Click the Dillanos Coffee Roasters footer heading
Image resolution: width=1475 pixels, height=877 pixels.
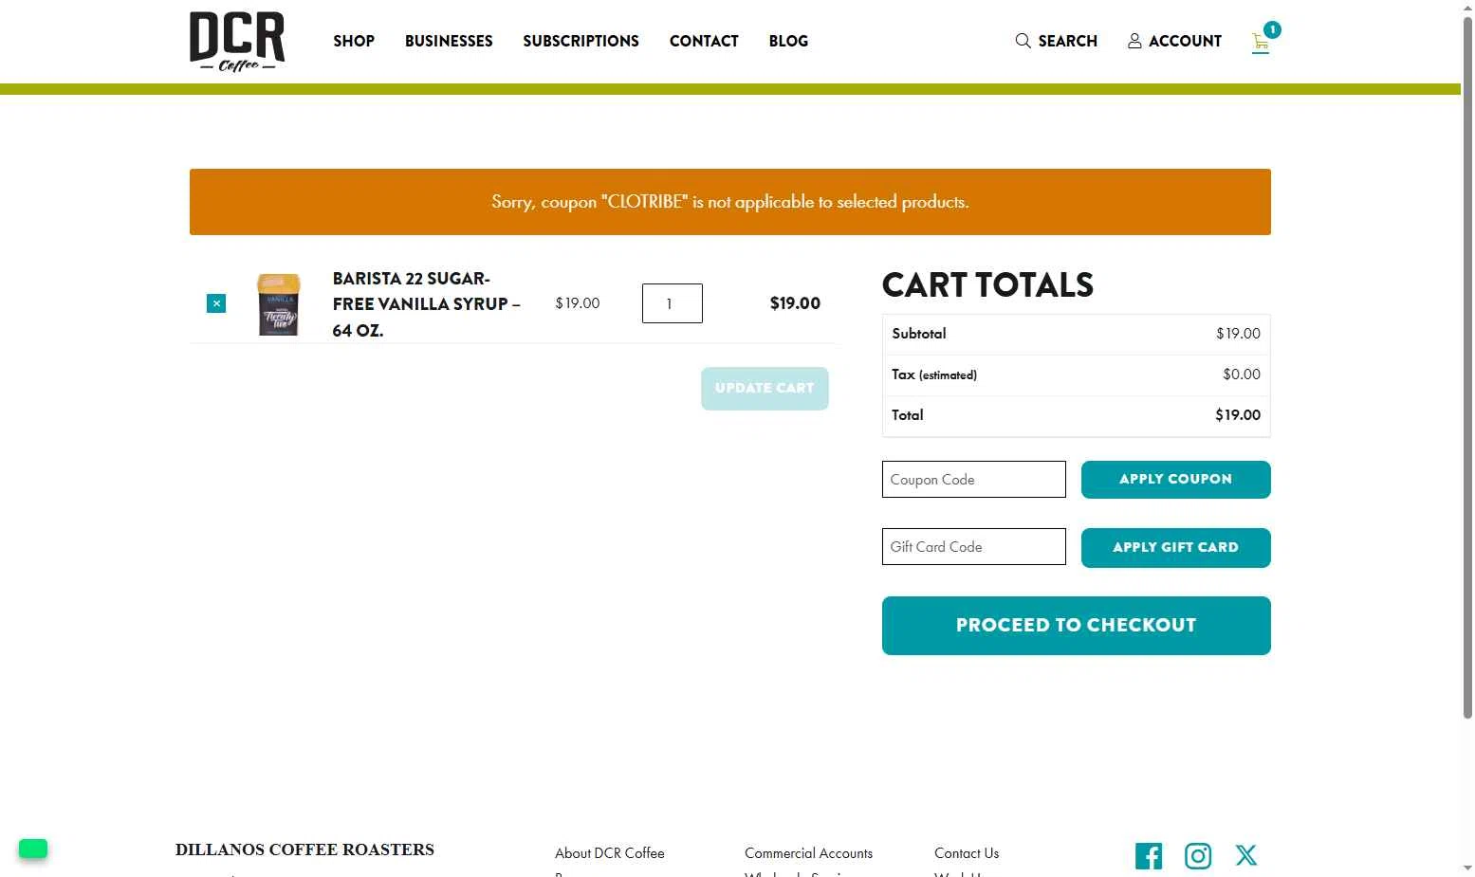click(x=304, y=850)
